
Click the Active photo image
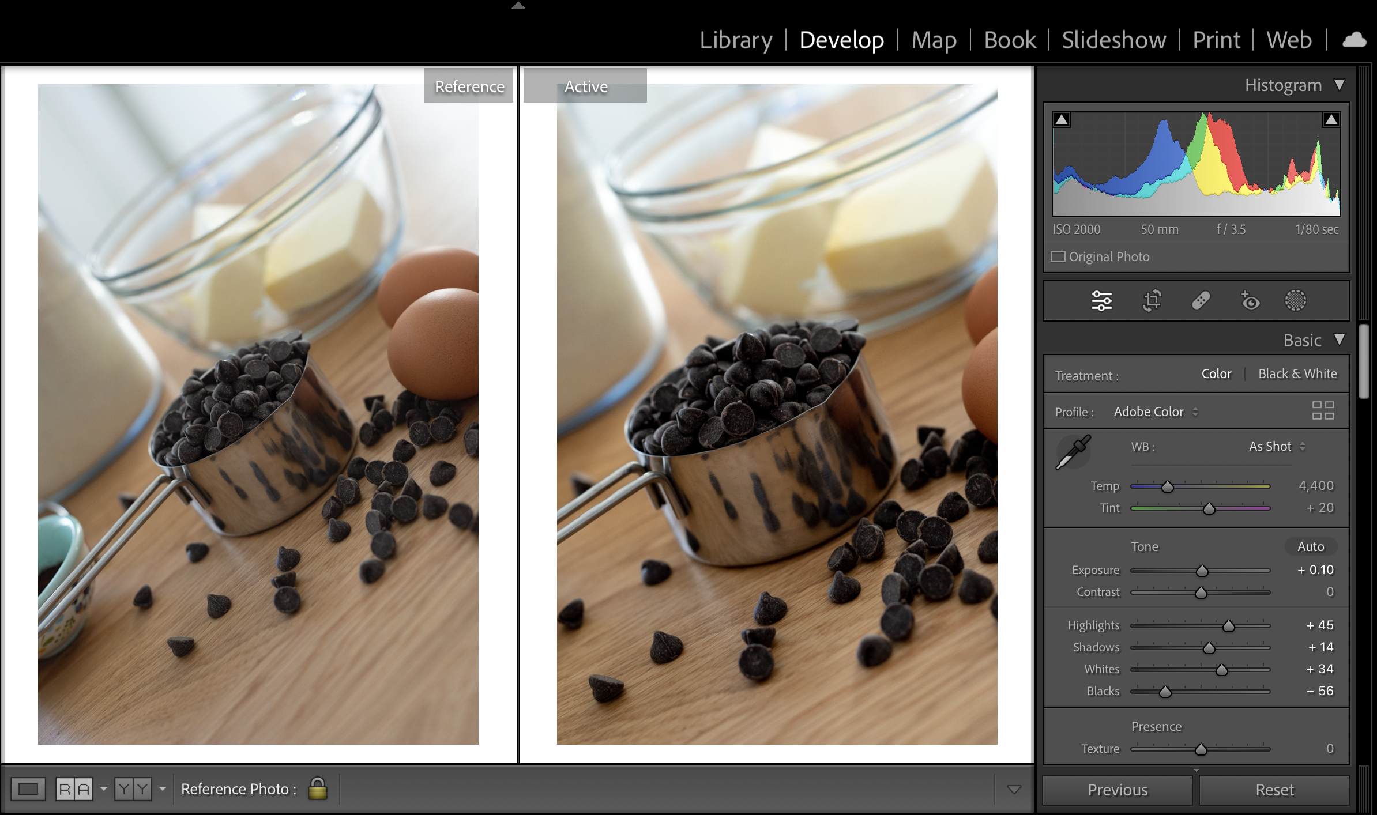(x=777, y=414)
